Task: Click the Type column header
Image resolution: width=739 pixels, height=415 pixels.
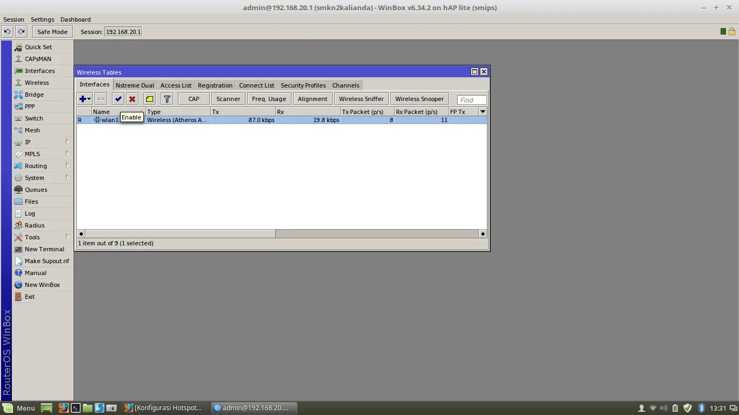Action: click(178, 112)
